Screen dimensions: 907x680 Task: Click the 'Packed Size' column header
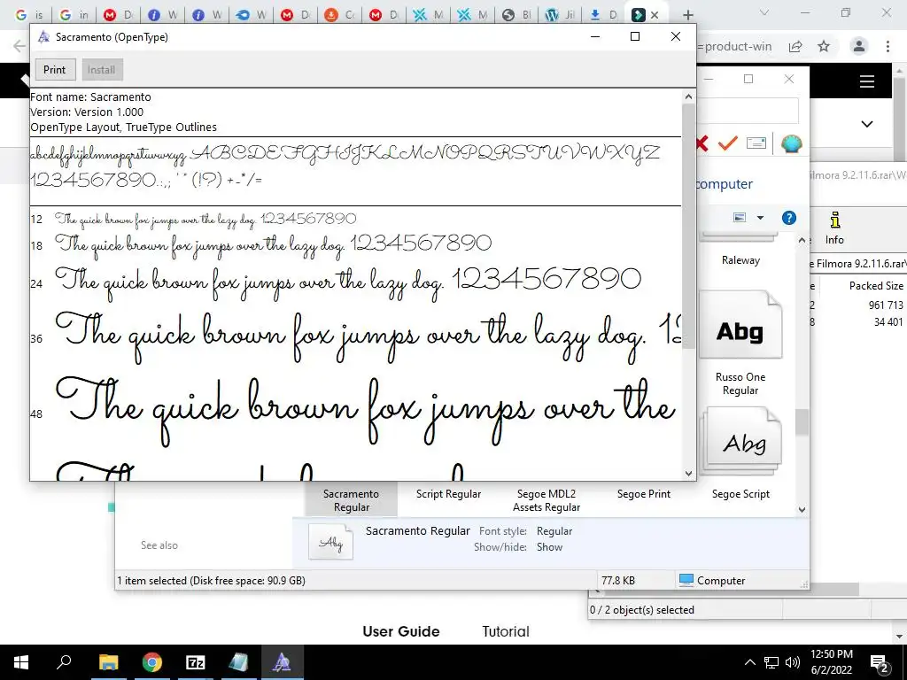pyautogui.click(x=876, y=286)
